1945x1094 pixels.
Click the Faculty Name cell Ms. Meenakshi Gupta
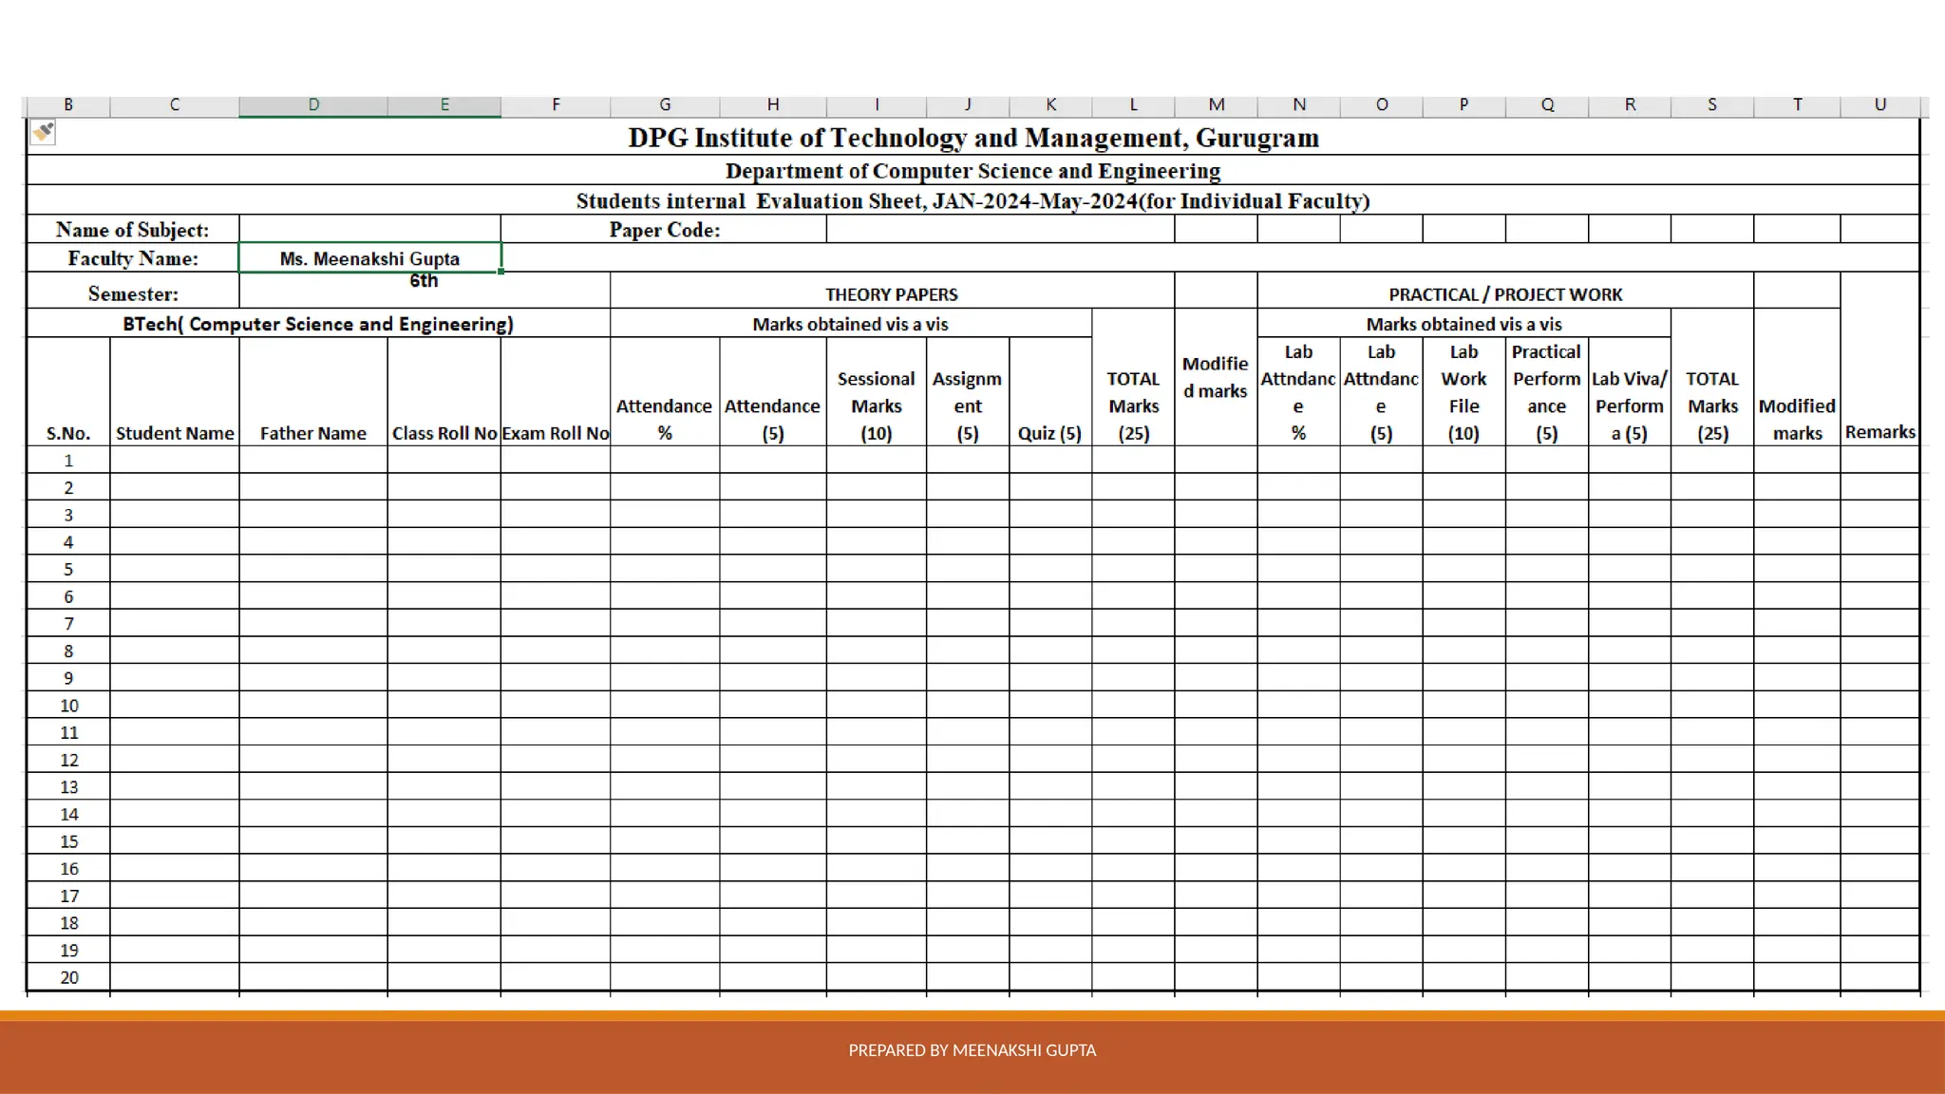369,258
